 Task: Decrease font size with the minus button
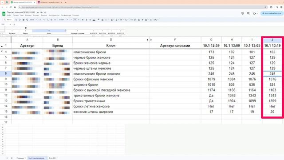tap(71, 20)
